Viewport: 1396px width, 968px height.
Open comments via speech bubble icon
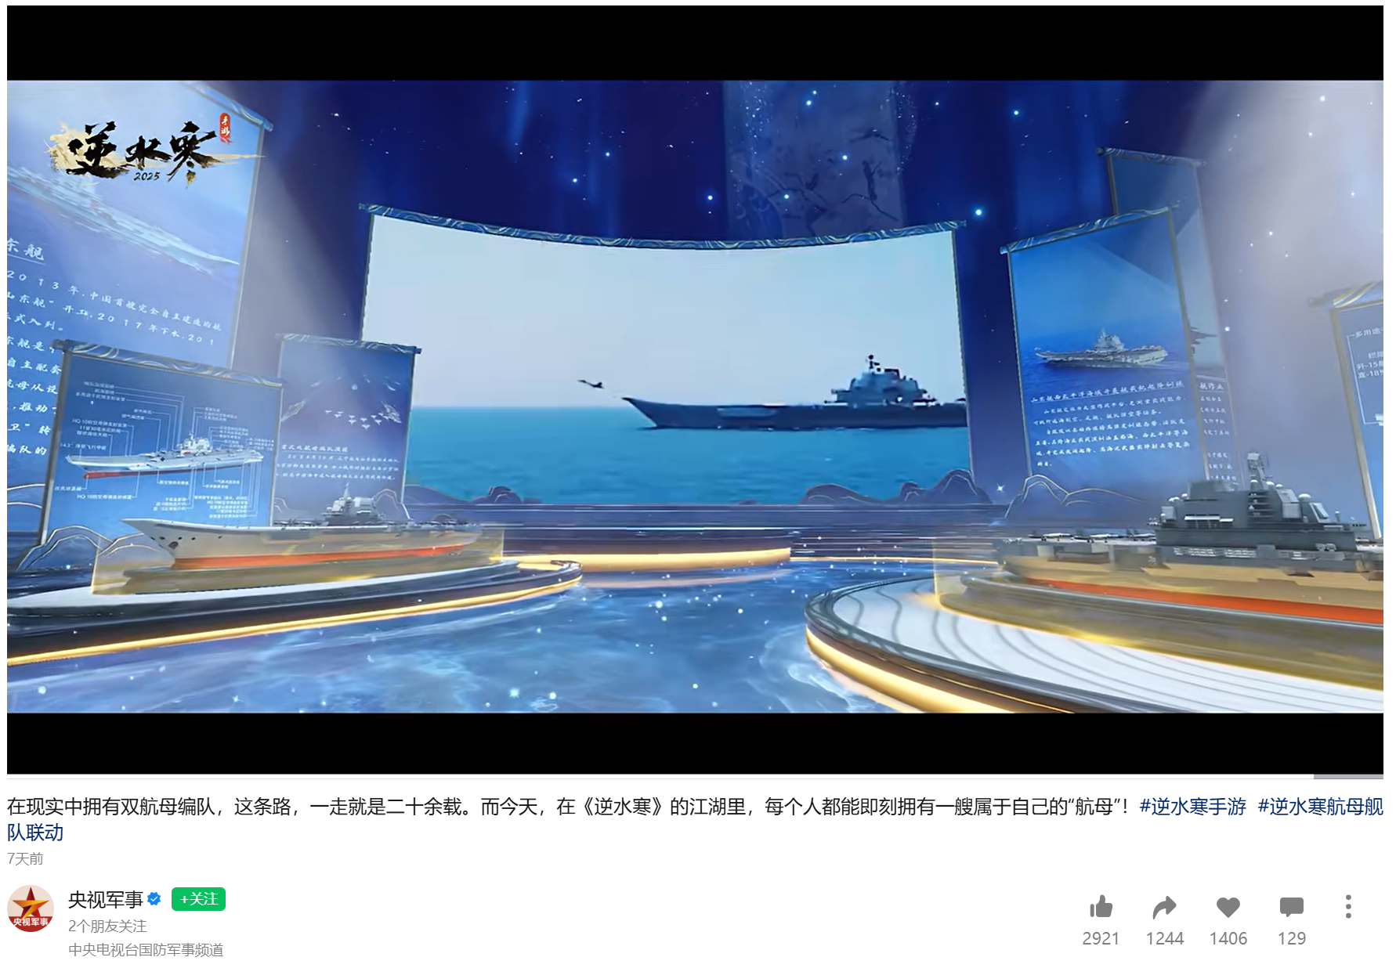tap(1292, 907)
